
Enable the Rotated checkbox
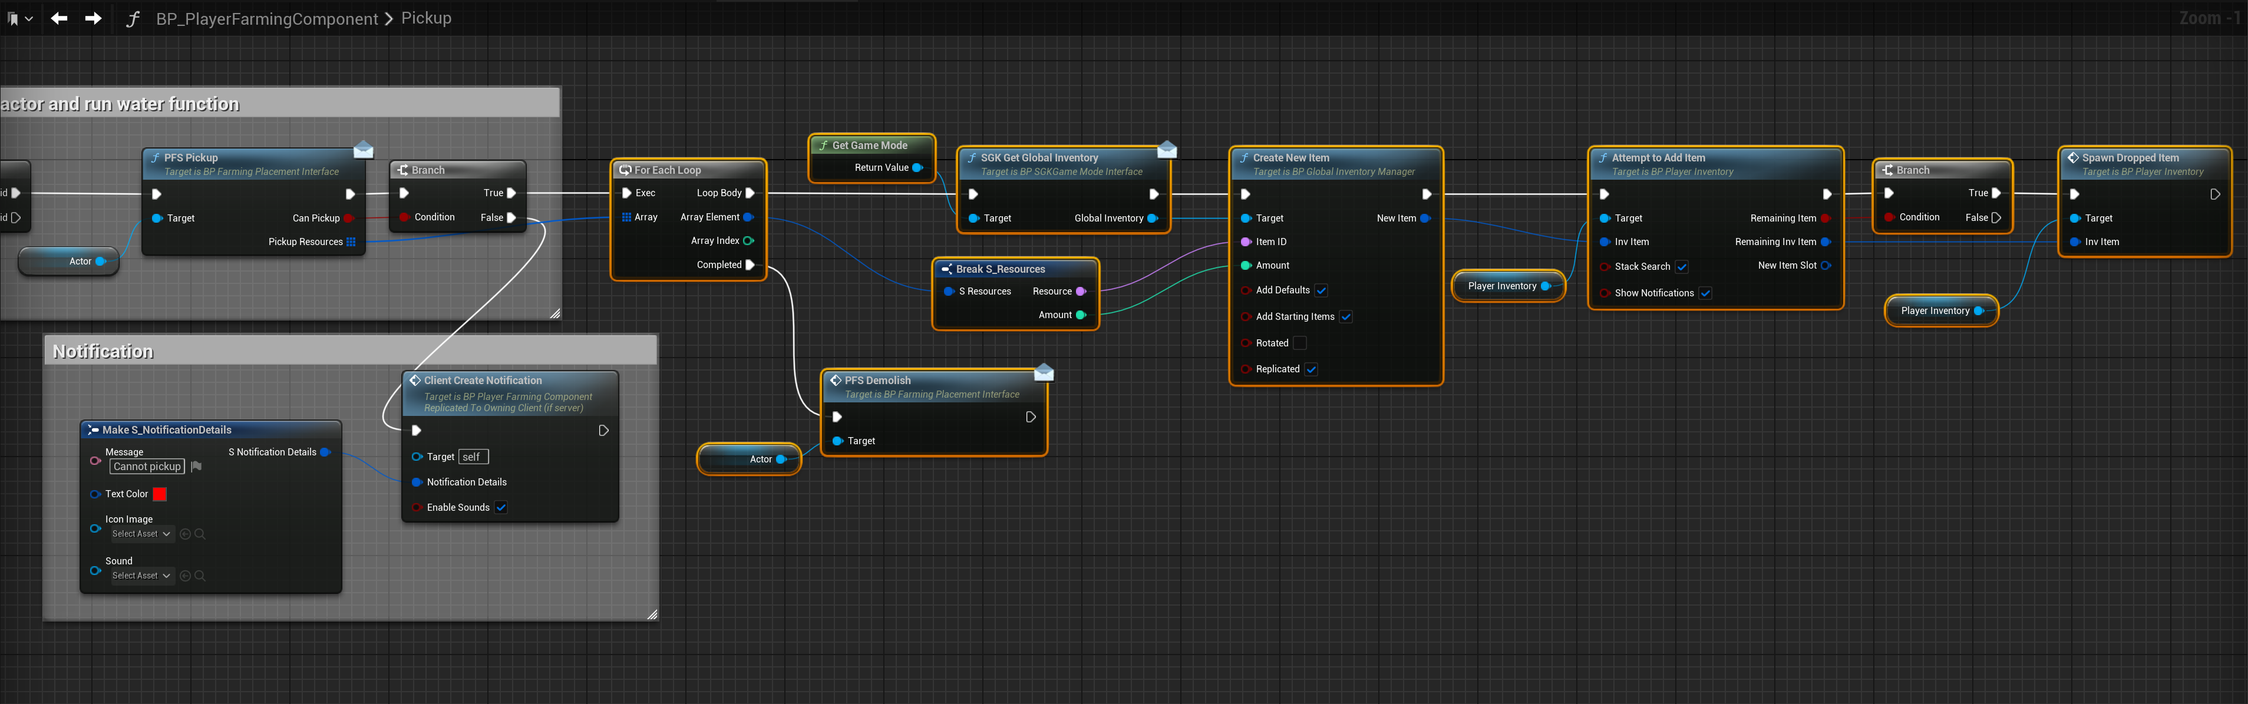1299,343
